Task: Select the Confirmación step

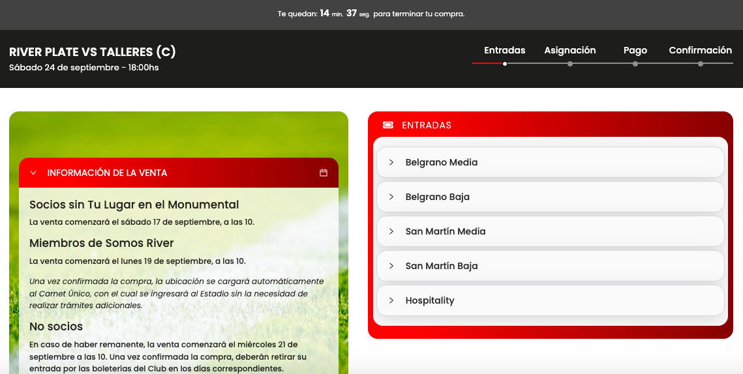Action: (701, 50)
